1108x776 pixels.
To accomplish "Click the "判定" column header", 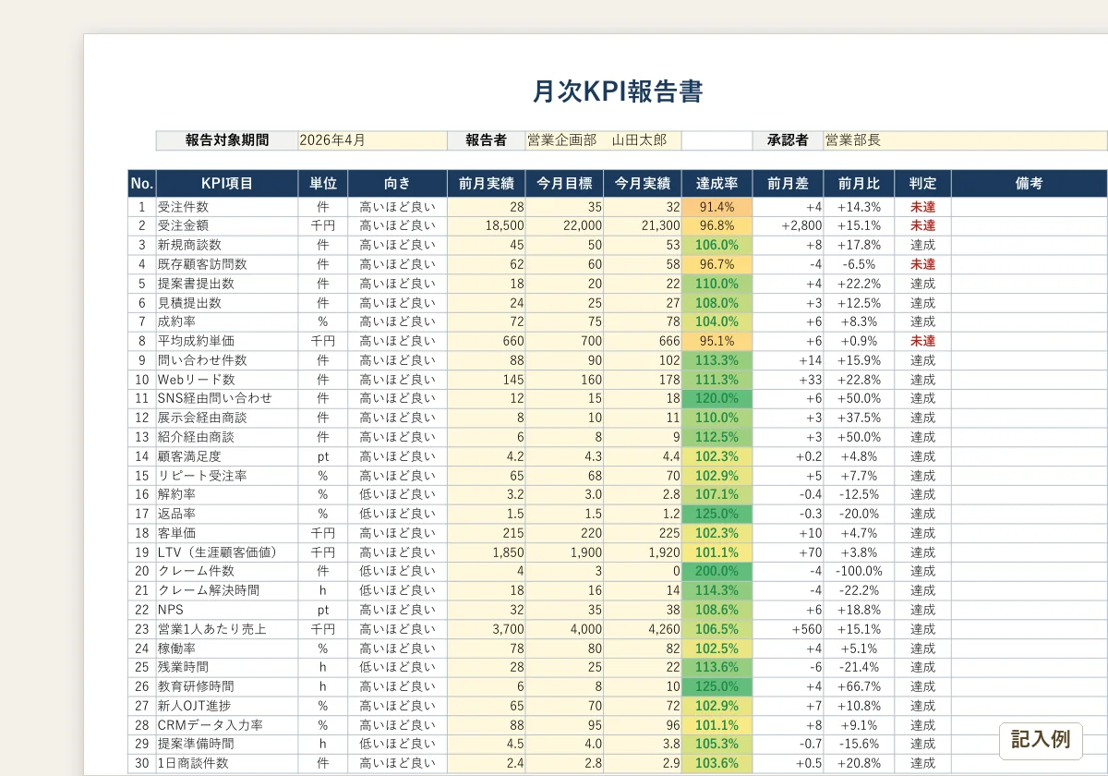I will coord(922,183).
